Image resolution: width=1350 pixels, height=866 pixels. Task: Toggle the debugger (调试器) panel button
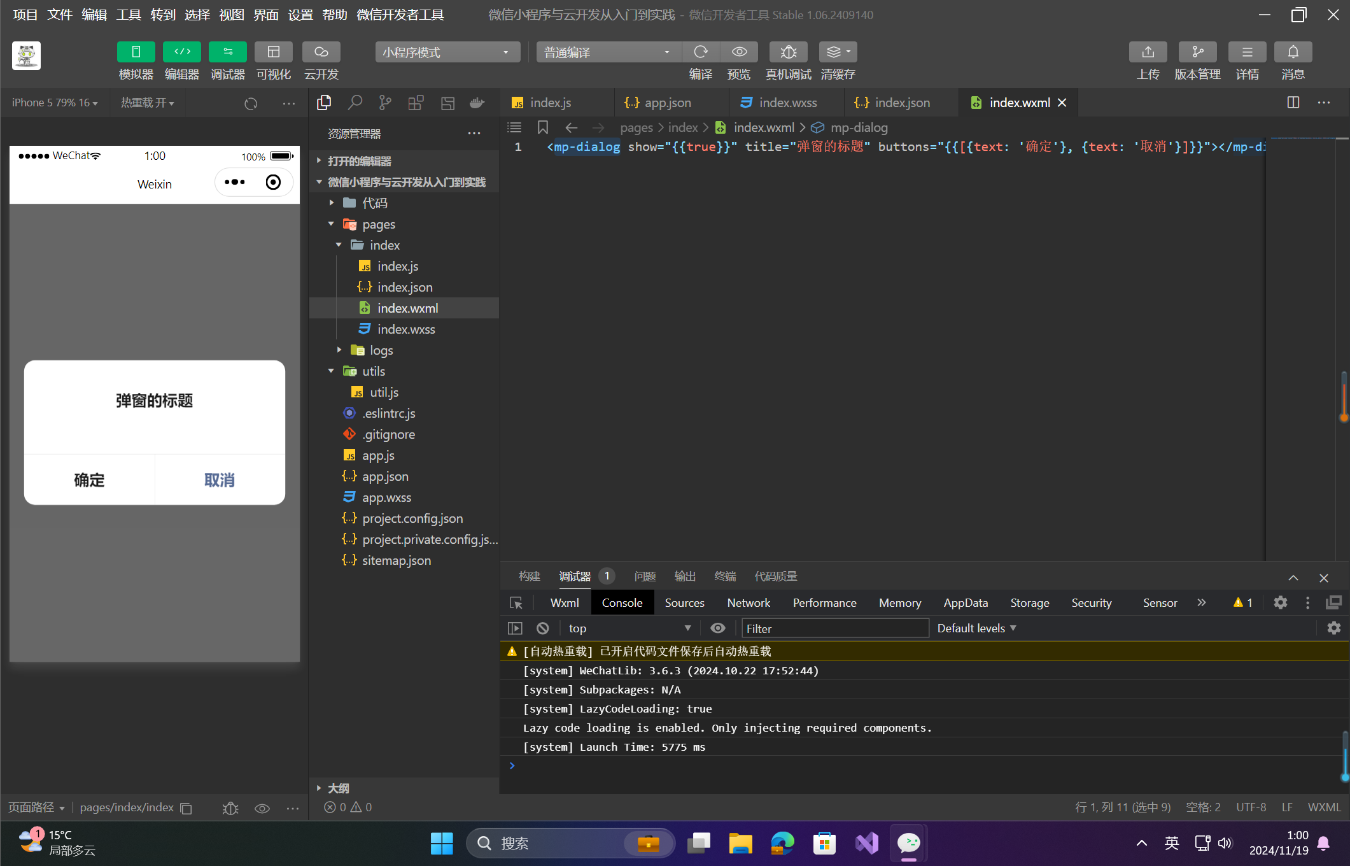pyautogui.click(x=227, y=52)
